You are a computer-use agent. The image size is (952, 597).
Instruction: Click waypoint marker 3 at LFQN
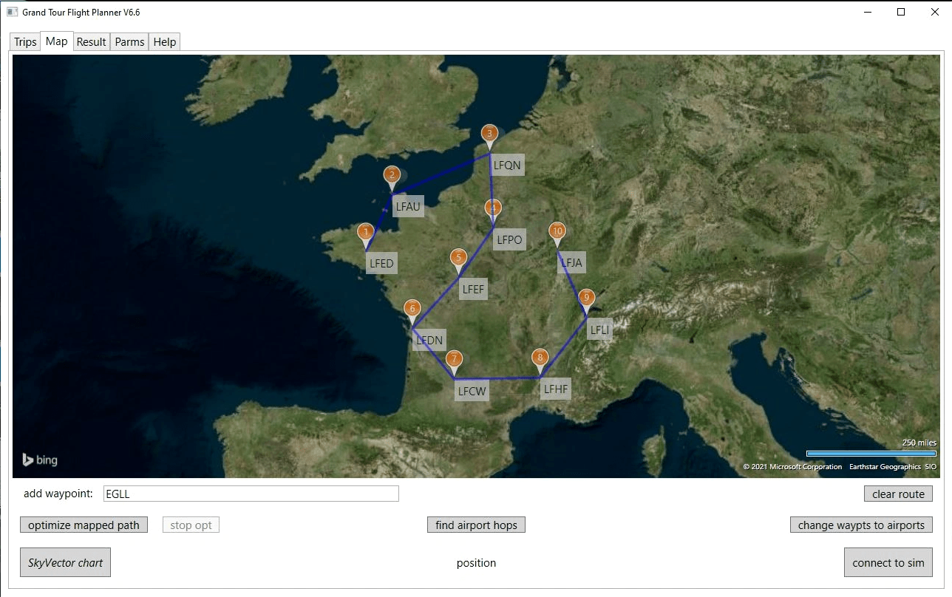489,135
